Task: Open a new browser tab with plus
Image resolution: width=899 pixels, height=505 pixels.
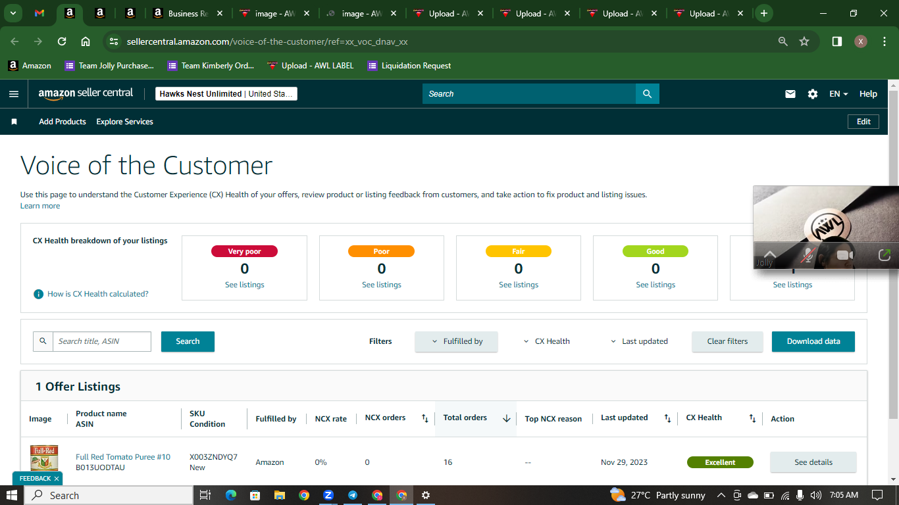Action: click(x=763, y=13)
